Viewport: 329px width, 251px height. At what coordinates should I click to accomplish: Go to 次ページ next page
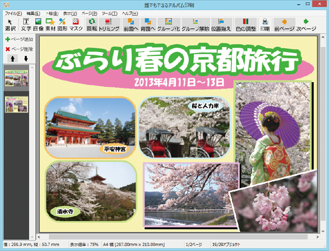(x=306, y=24)
